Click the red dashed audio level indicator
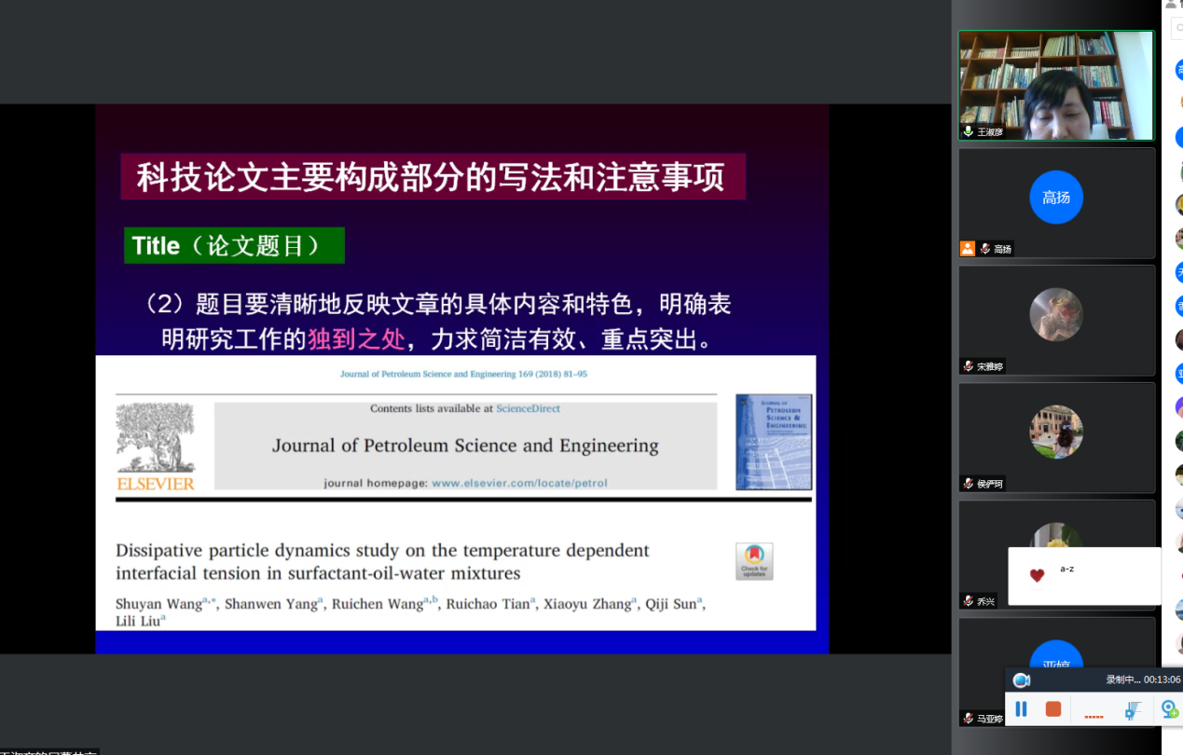 click(x=1094, y=716)
